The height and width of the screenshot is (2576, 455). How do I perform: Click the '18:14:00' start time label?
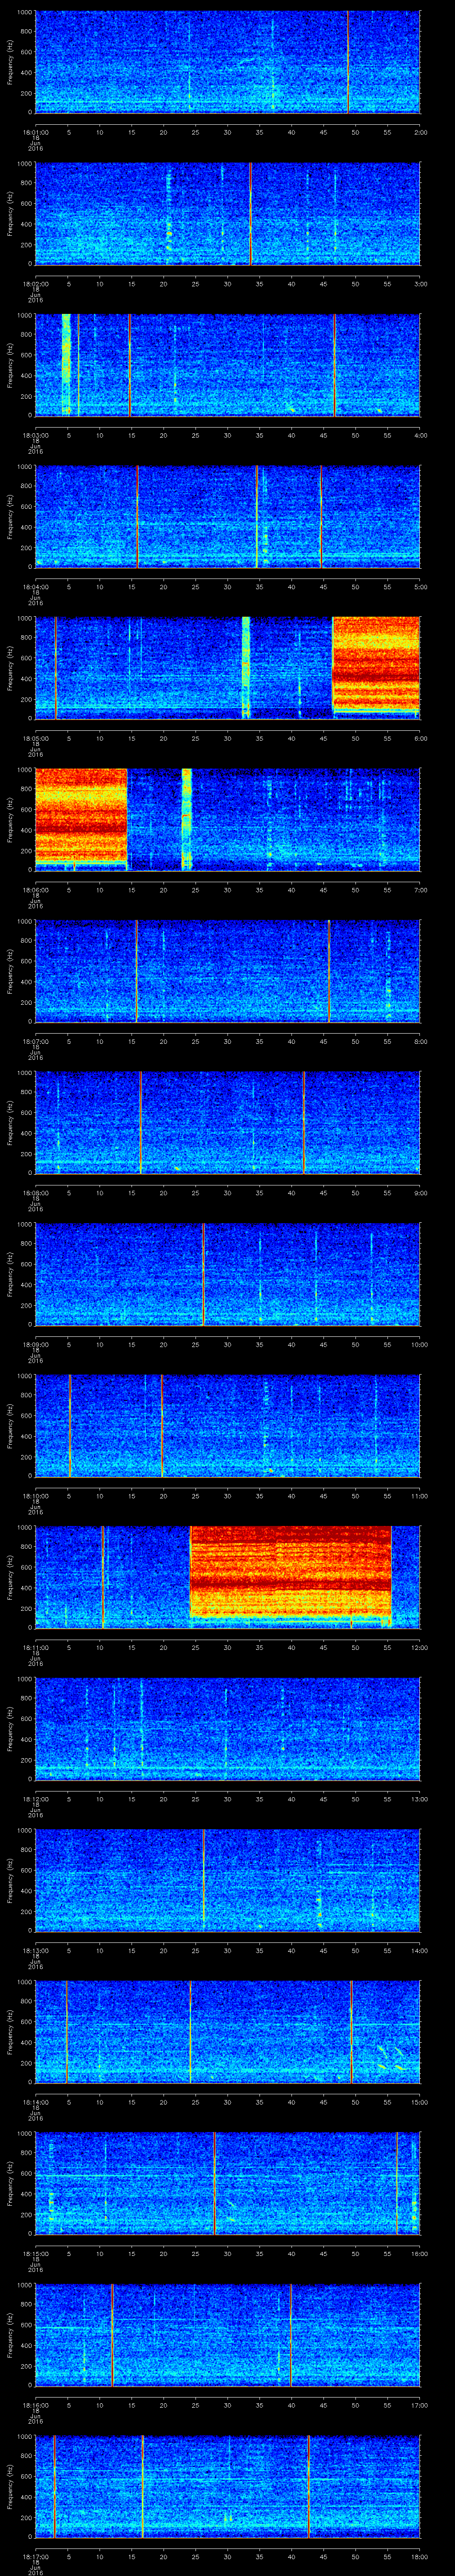pyautogui.click(x=35, y=2102)
